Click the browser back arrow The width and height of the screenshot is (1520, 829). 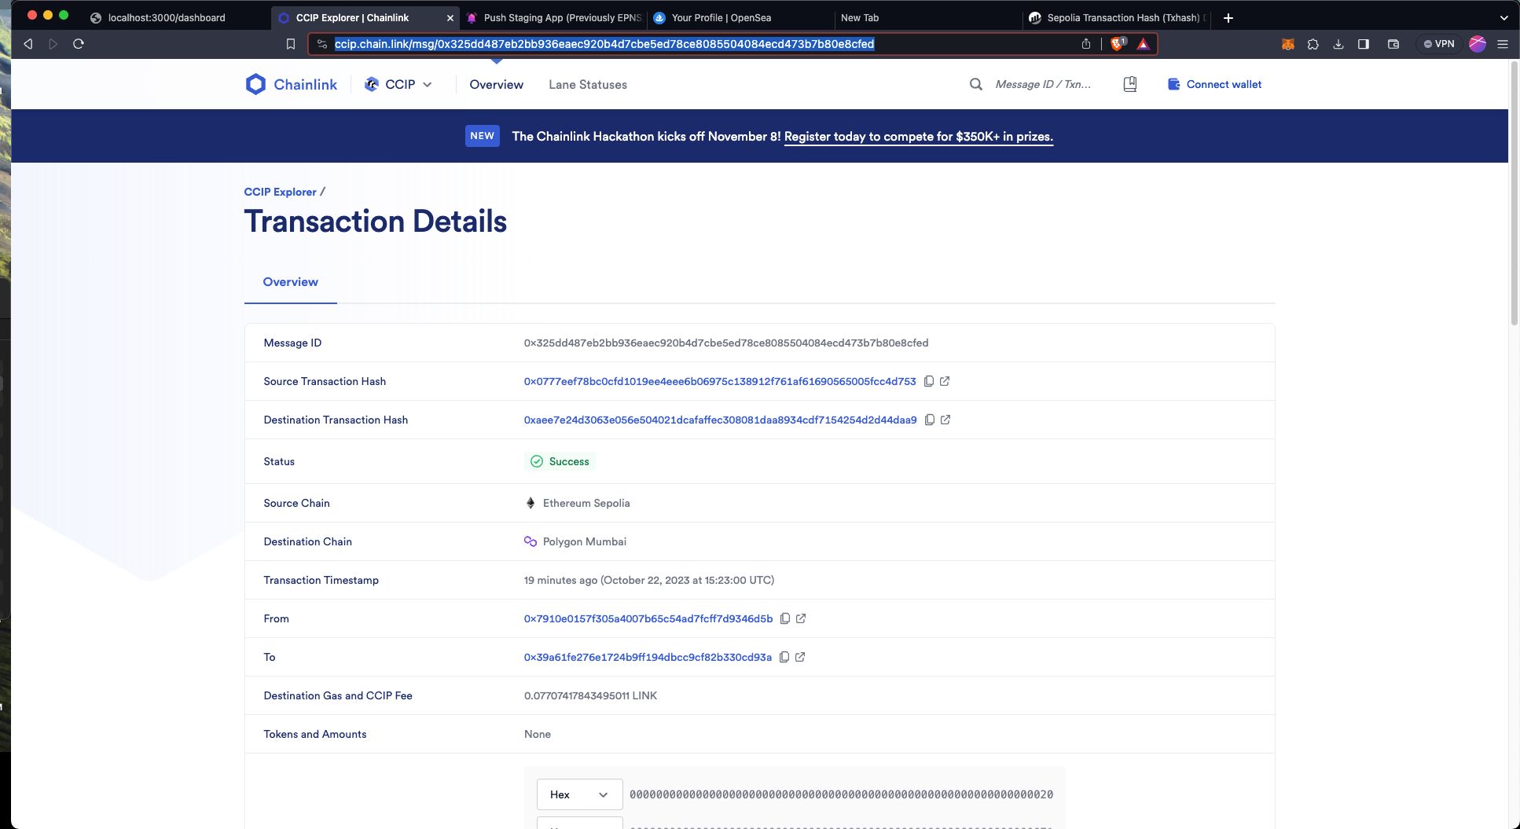click(28, 44)
